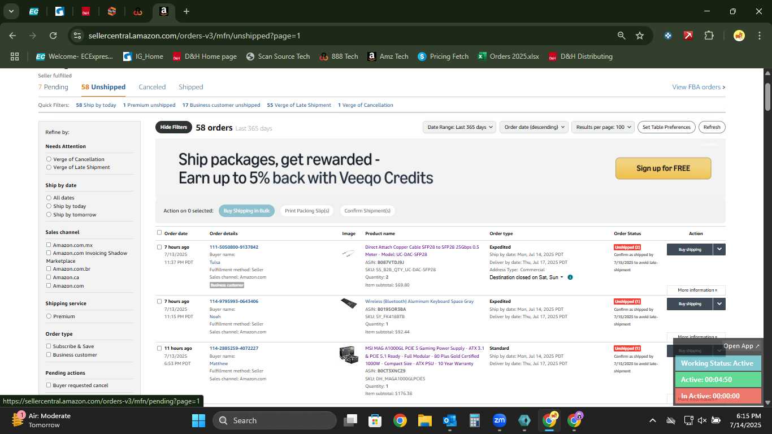Click the Hide Filters button
772x434 pixels.
(x=174, y=127)
